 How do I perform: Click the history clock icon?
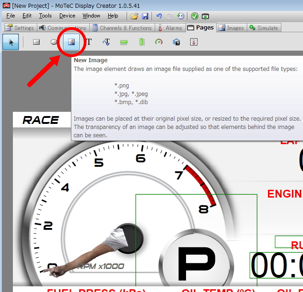tap(181, 16)
